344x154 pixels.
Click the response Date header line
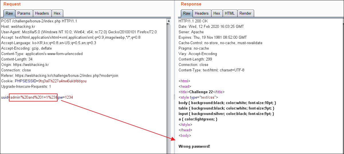(211, 27)
